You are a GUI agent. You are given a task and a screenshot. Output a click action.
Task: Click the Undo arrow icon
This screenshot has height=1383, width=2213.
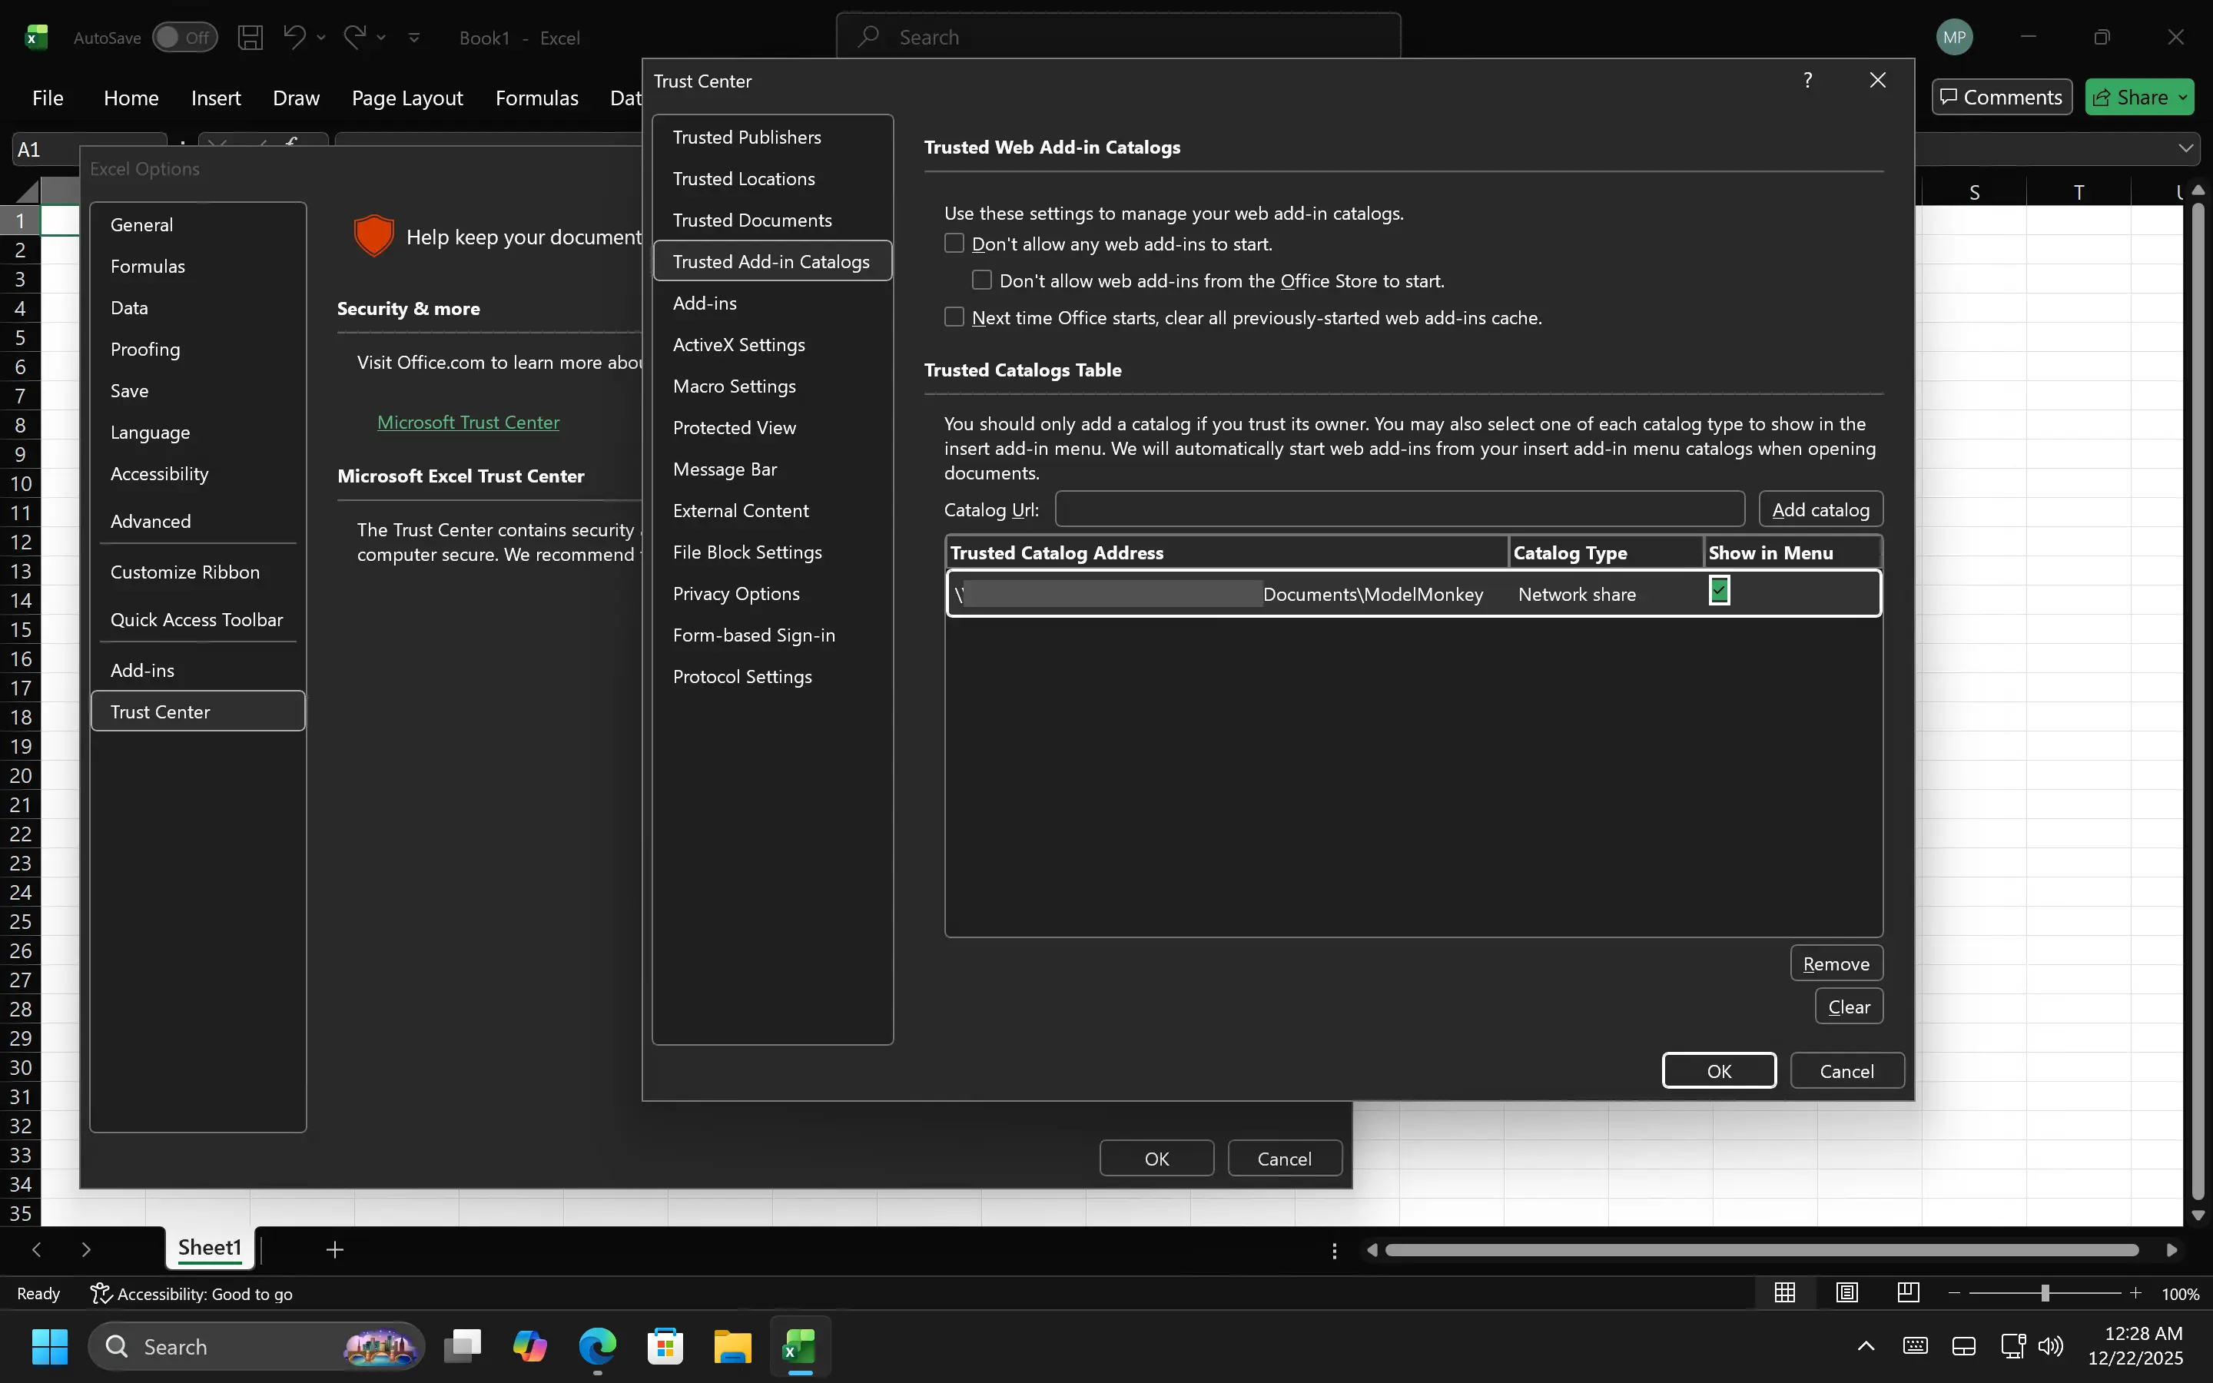click(294, 38)
